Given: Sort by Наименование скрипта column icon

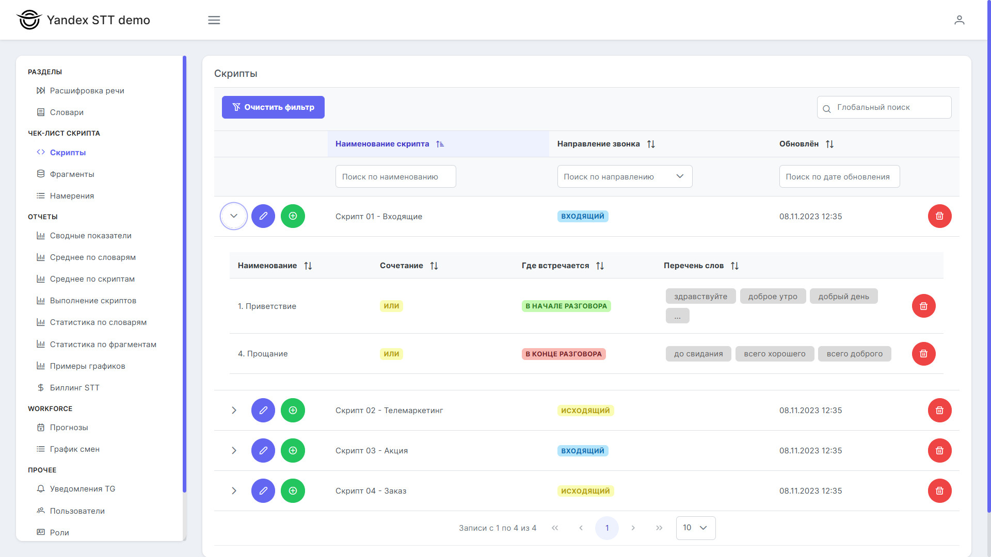Looking at the screenshot, I should click(x=440, y=144).
